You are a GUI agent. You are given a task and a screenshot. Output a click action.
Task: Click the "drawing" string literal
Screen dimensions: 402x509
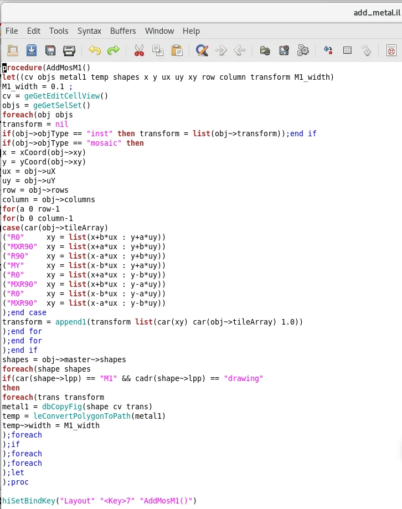tap(243, 378)
